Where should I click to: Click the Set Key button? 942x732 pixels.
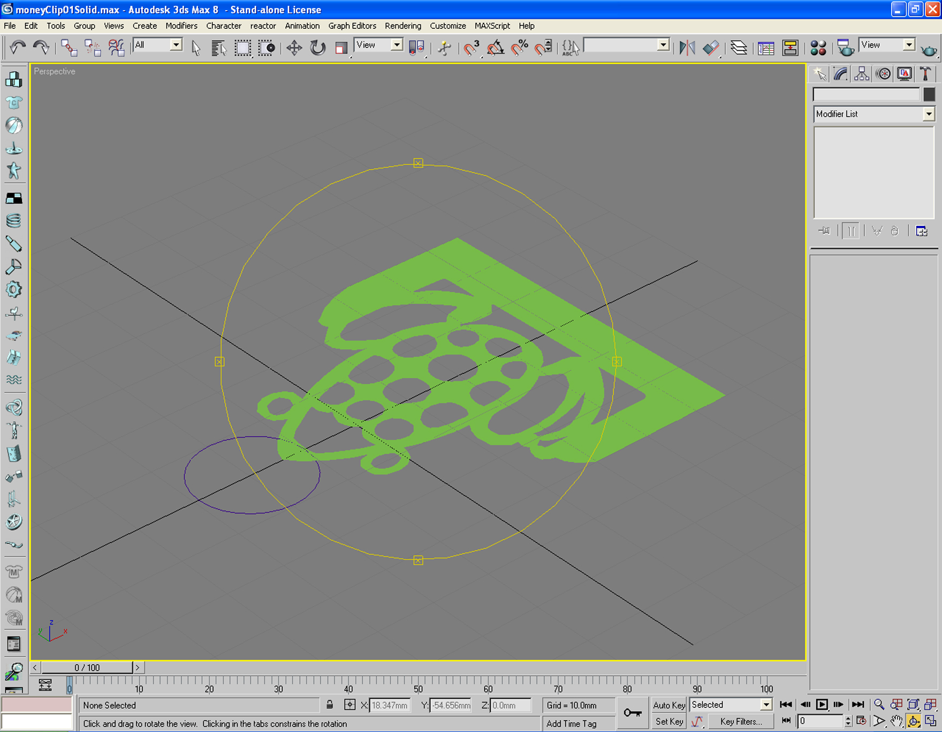669,721
